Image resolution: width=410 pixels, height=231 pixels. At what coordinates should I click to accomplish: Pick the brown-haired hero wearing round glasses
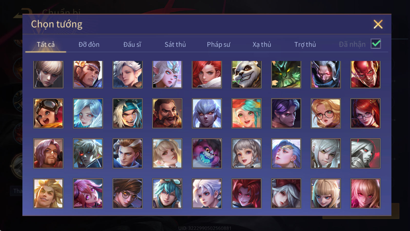pos(128,194)
